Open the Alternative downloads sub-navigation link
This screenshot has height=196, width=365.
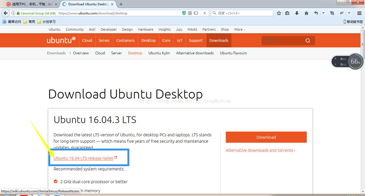click(195, 53)
